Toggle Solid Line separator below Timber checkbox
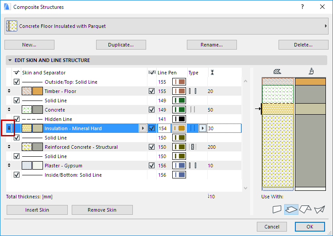 tap(16, 100)
